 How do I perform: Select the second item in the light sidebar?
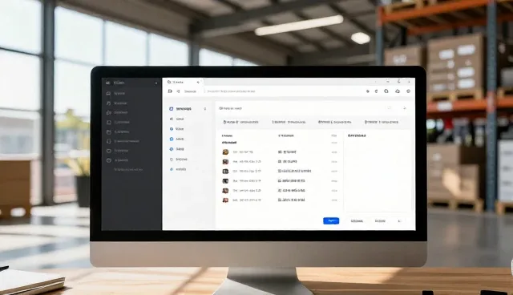click(177, 119)
